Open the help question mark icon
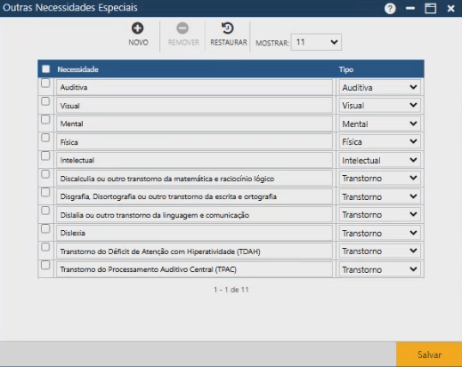462x367 pixels. tap(390, 9)
